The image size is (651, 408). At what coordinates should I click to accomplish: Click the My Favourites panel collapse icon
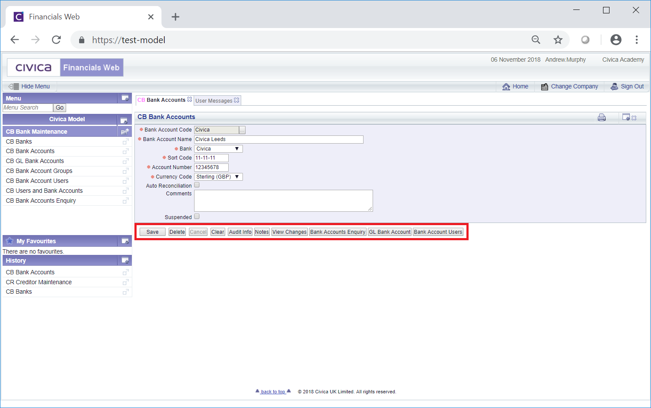[x=125, y=241]
